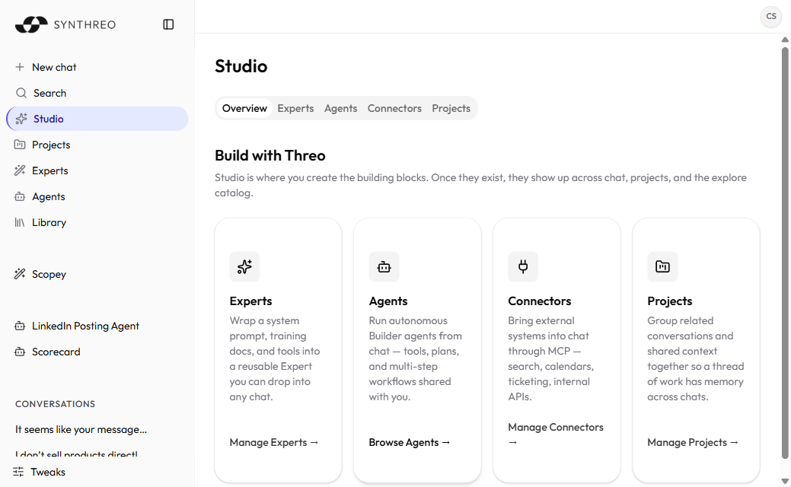Screen dimensions: 791x487
Task: Click the Experts card title
Action: [250, 301]
